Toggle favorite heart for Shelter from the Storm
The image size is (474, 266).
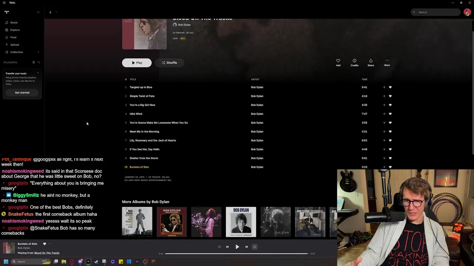click(x=390, y=158)
